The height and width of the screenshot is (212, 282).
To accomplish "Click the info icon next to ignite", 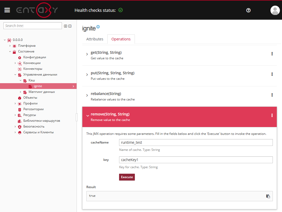I will (98, 27).
